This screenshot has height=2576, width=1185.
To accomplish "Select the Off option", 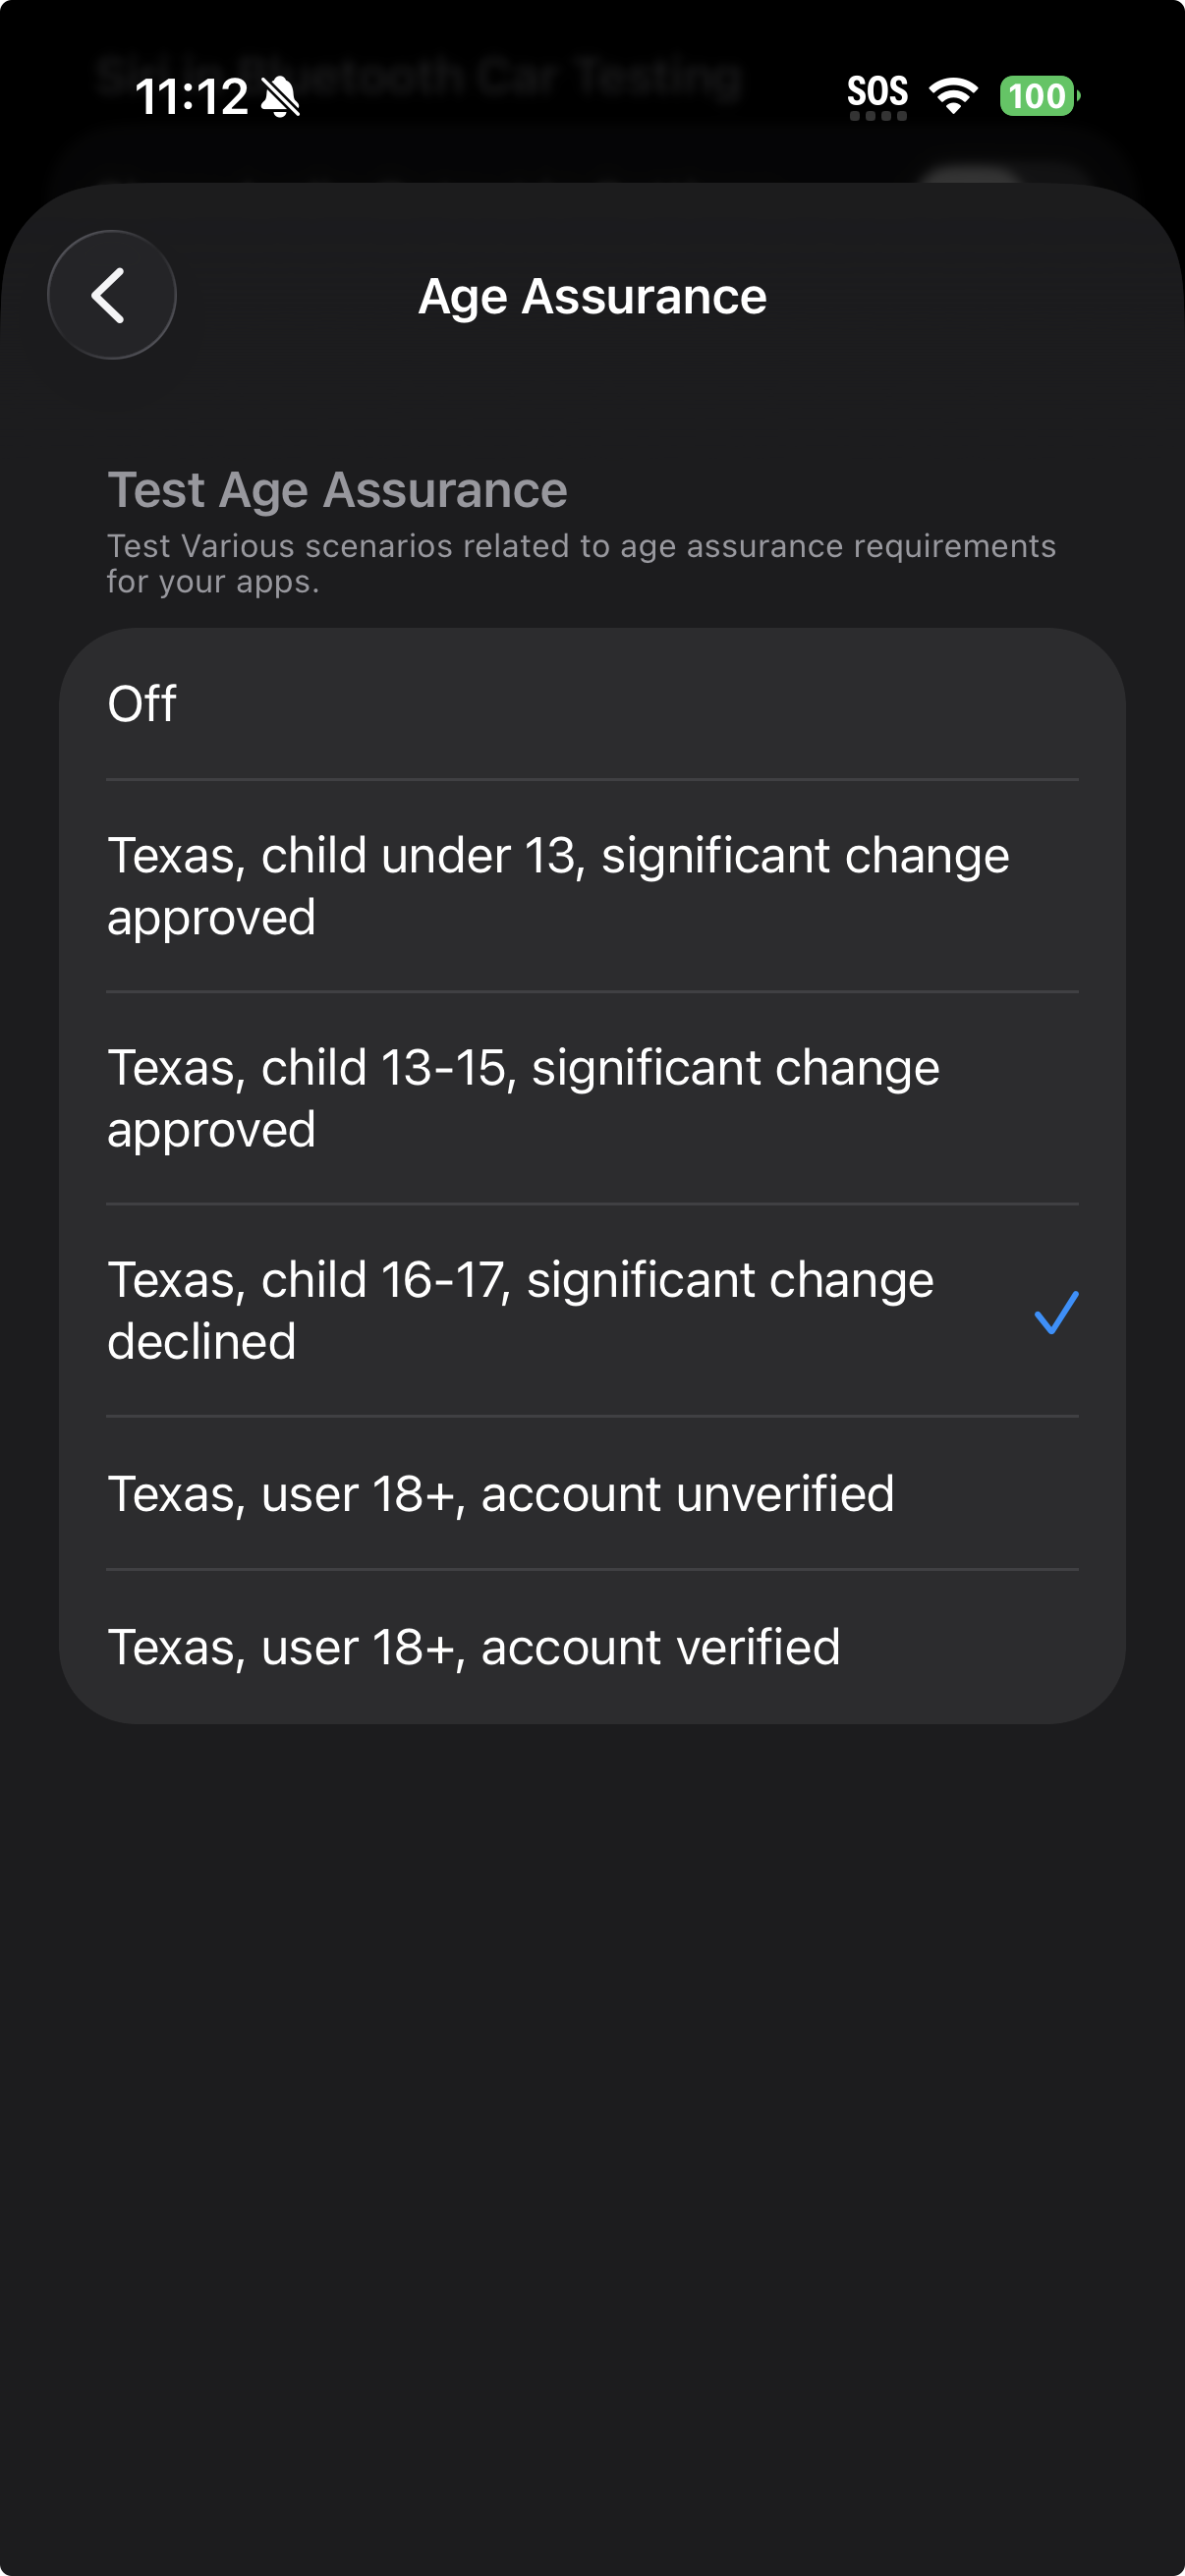I will (592, 704).
